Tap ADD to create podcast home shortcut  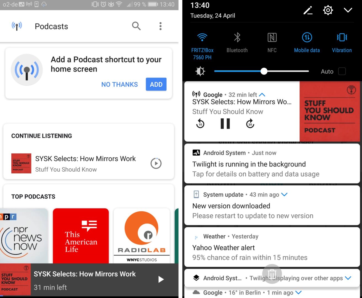[156, 84]
